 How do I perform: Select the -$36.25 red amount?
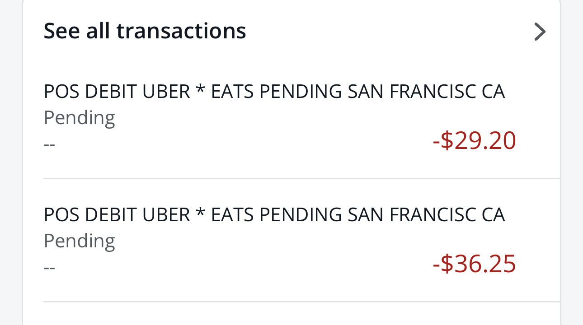pos(474,264)
